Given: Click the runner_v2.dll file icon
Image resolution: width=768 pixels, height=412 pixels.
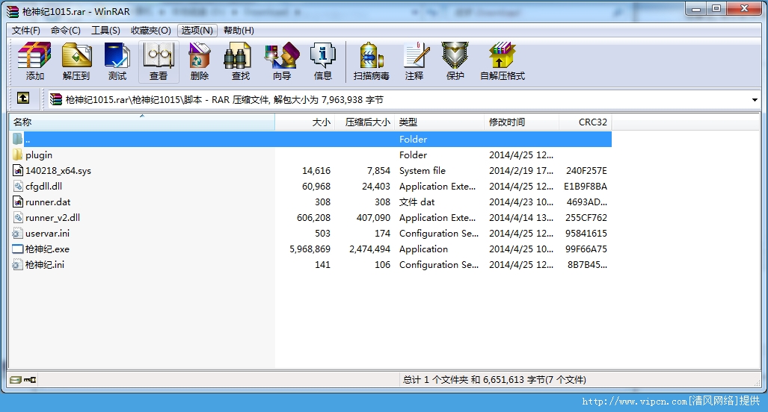Looking at the screenshot, I should click(18, 217).
